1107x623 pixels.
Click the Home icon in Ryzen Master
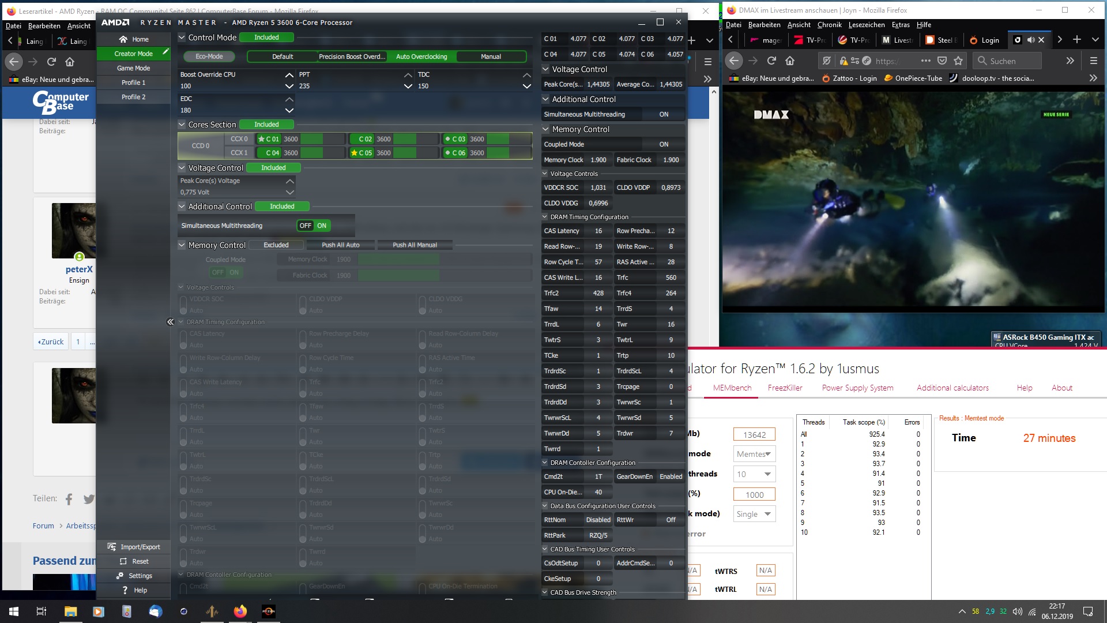123,39
